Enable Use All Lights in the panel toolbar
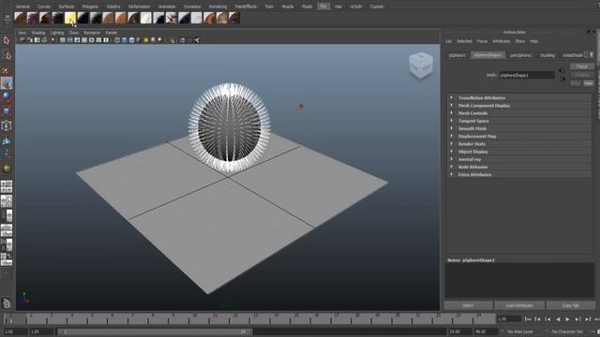This screenshot has height=337, width=600. 146,39
